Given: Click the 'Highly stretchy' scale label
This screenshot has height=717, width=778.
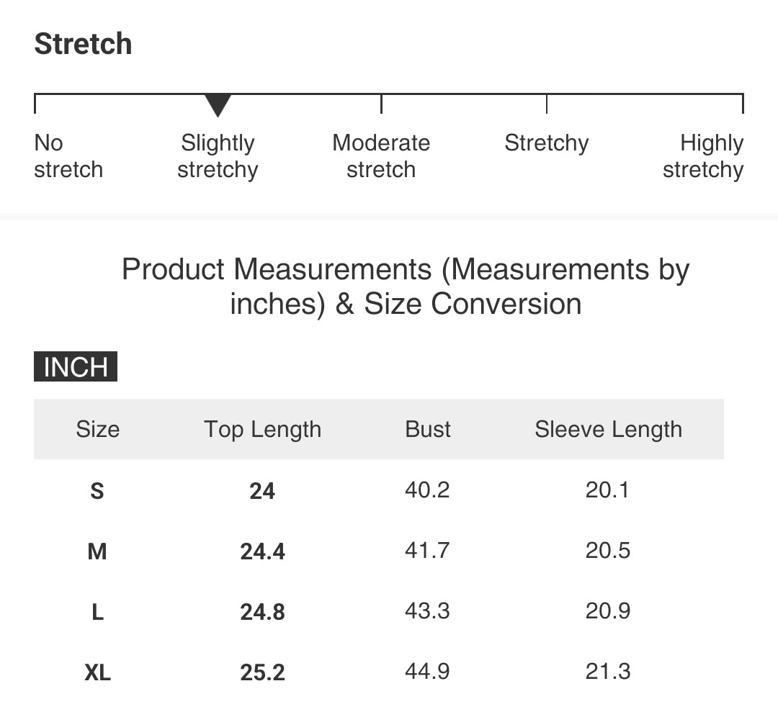Looking at the screenshot, I should [703, 156].
